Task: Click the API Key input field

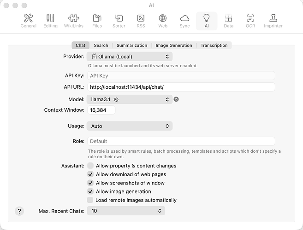Action: tap(181, 75)
